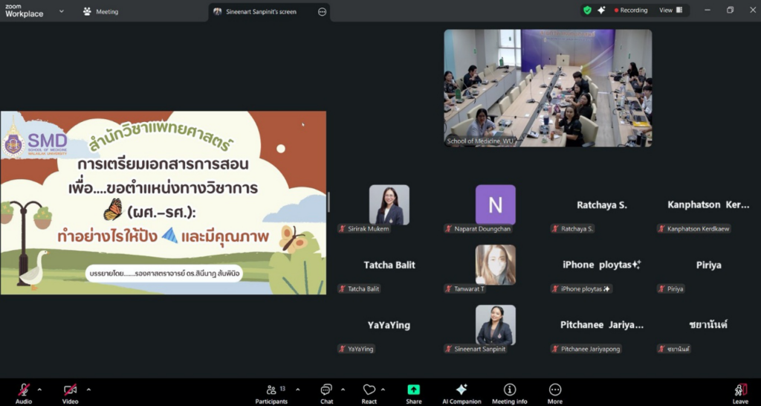The width and height of the screenshot is (761, 406).
Task: Click the Recording indicator
Action: 629,10
